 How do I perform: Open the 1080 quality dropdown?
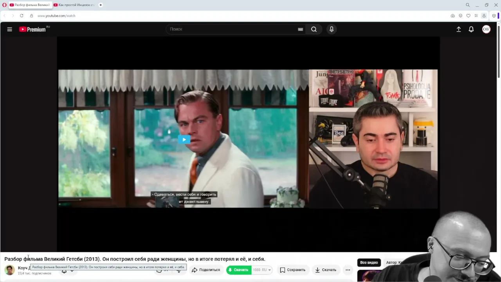[x=262, y=270]
